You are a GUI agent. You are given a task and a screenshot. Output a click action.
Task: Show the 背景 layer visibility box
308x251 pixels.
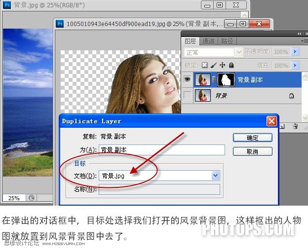pos(187,95)
